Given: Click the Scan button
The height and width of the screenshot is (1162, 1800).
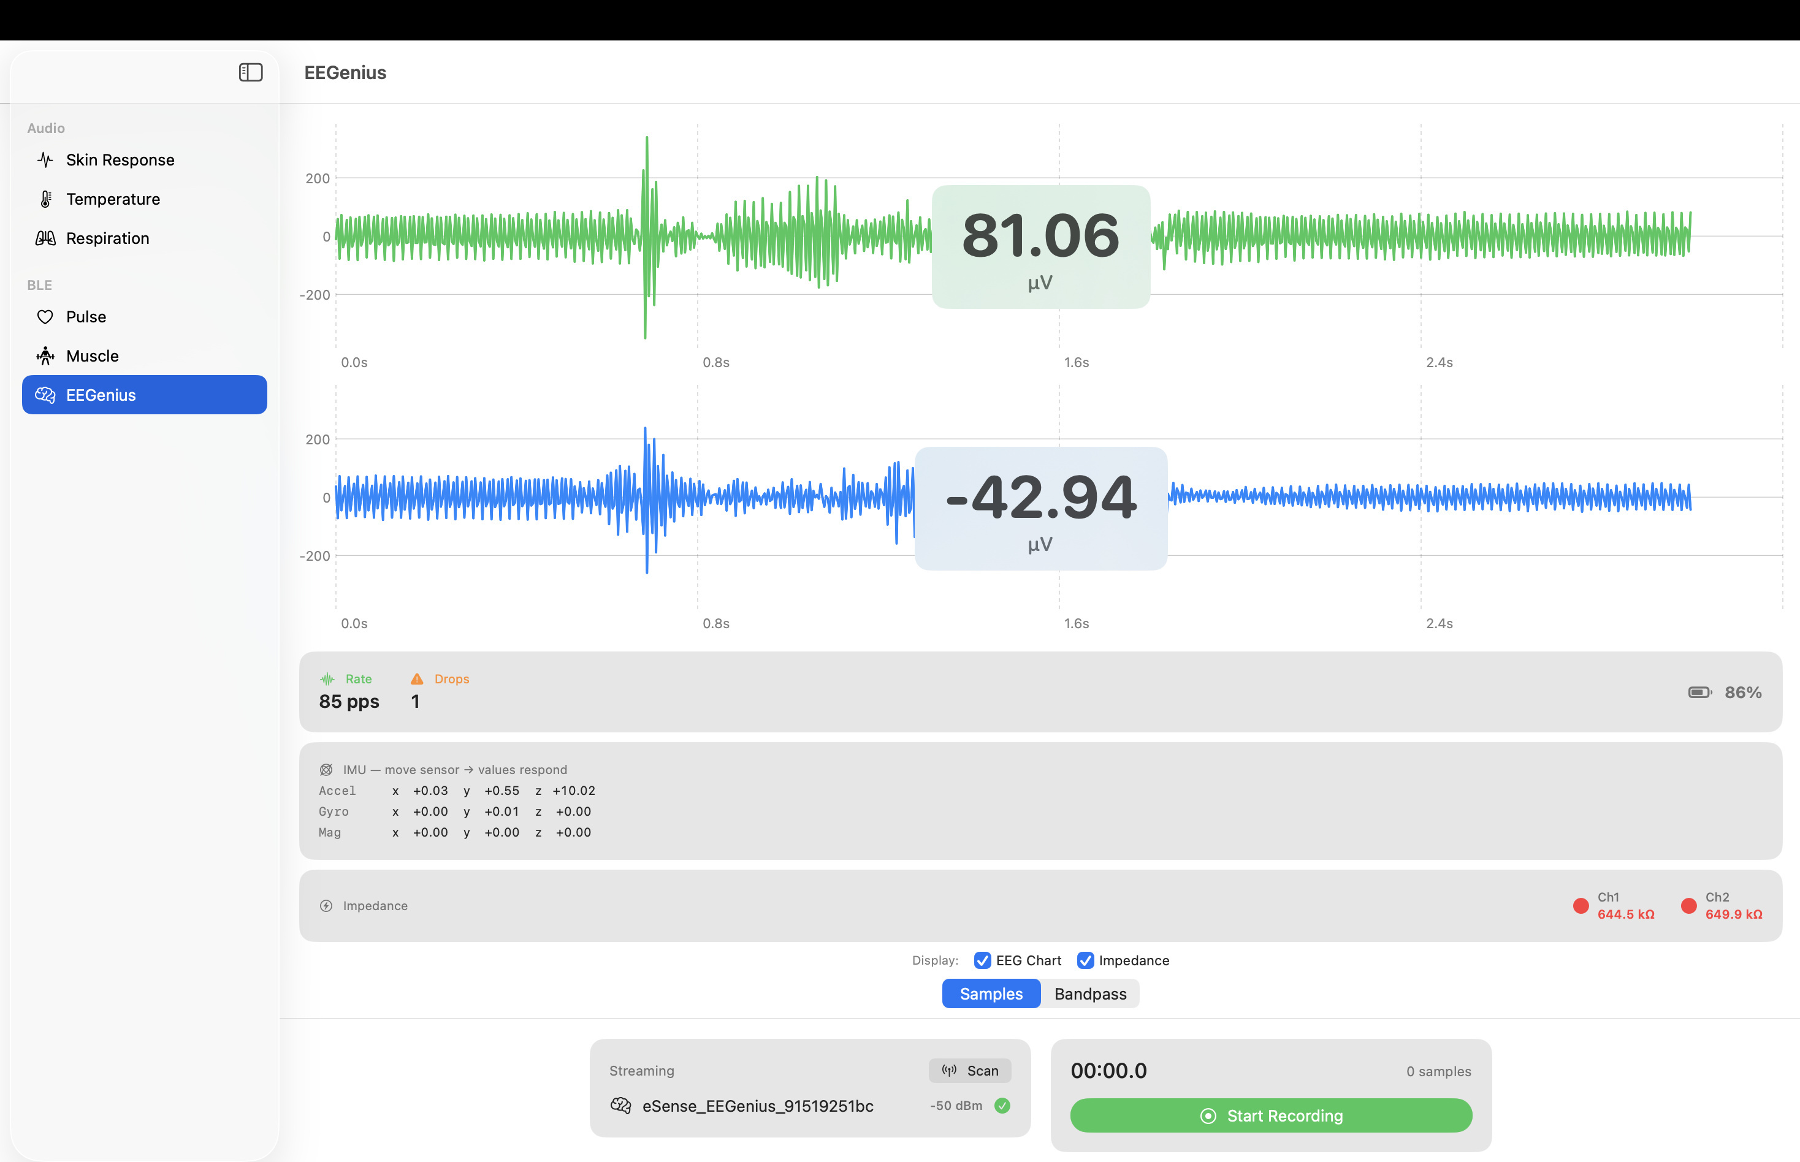Looking at the screenshot, I should click(x=970, y=1071).
